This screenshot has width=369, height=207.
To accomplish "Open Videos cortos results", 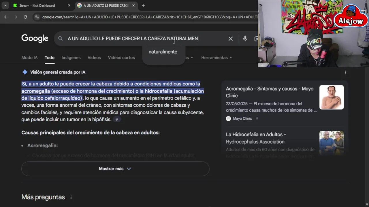I will point(121,57).
